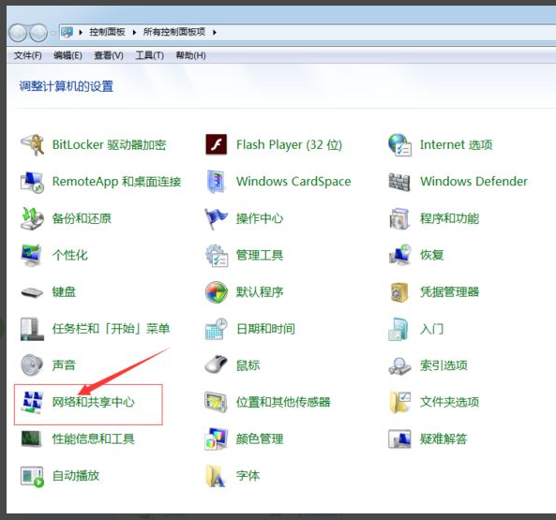
Task: Open the 颜色管理 icon
Action: (x=217, y=438)
